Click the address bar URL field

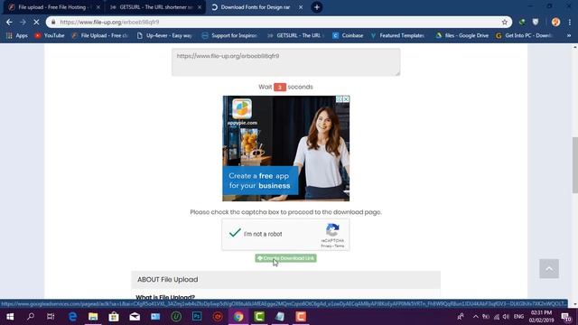pyautogui.click(x=279, y=22)
